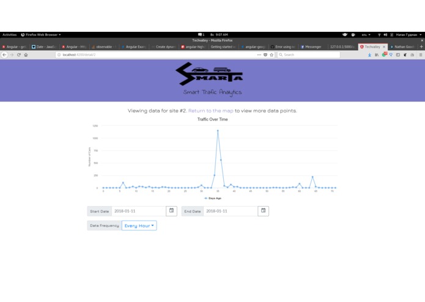The height and width of the screenshot is (302, 425).
Task: Open the Wi-Fi network icon in system tray
Action: pyautogui.click(x=379, y=35)
